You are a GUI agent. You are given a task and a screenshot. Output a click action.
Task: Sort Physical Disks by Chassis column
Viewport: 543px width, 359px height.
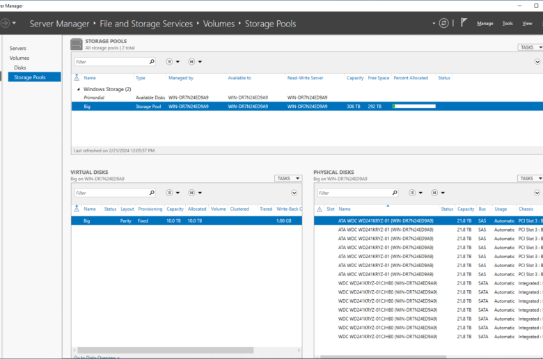point(526,209)
